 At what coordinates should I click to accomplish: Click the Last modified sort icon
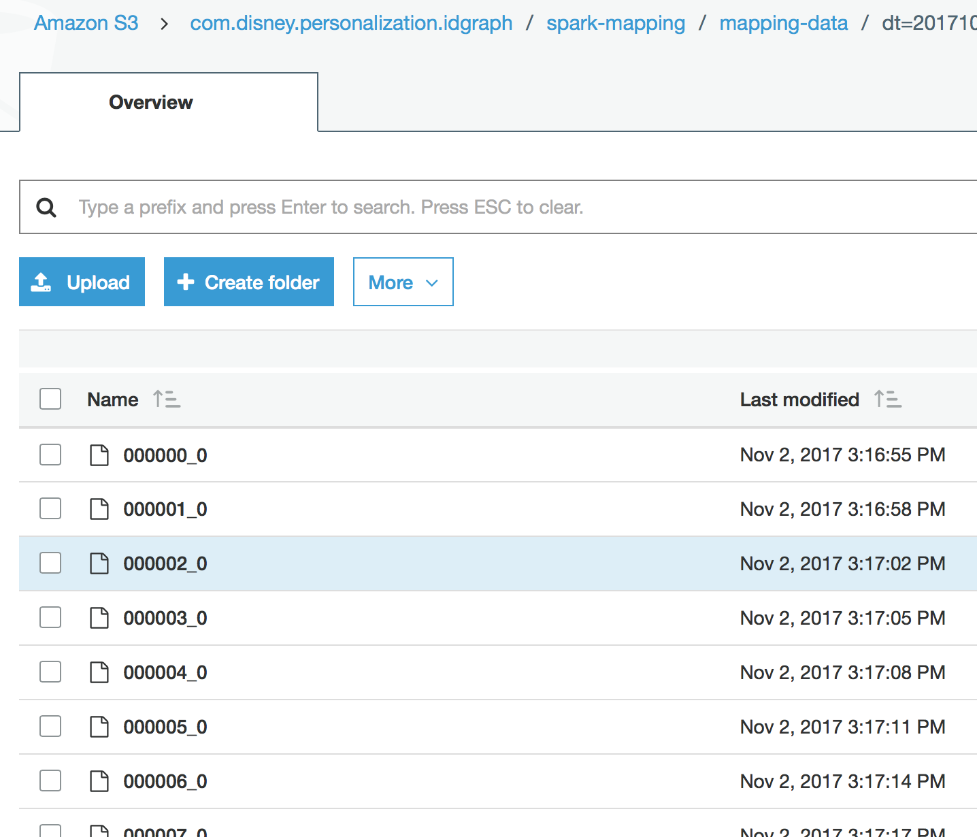888,399
